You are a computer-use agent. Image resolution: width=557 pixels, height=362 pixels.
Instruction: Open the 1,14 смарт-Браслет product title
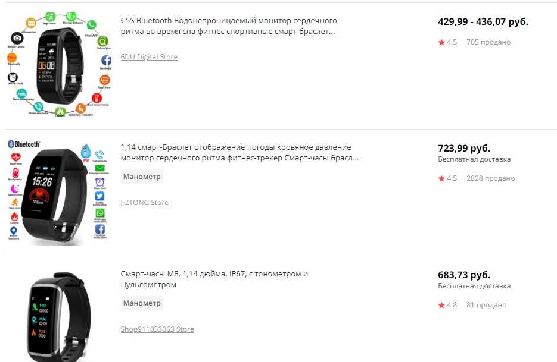click(240, 152)
